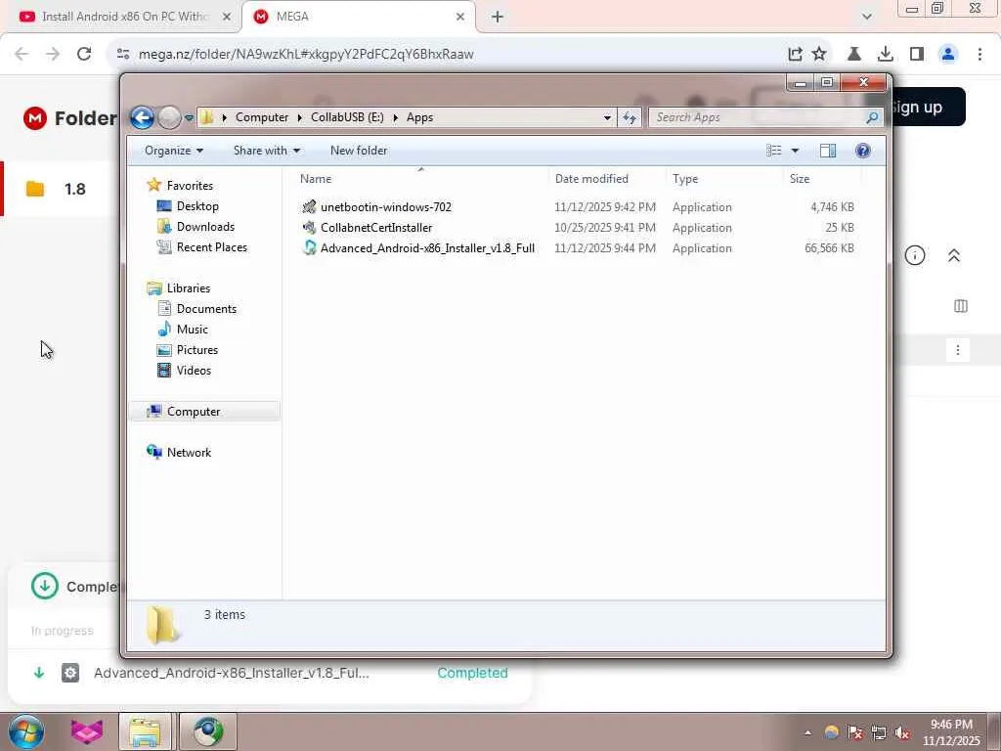1001x751 pixels.
Task: Click the folder icon in address bar
Action: pyautogui.click(x=206, y=117)
